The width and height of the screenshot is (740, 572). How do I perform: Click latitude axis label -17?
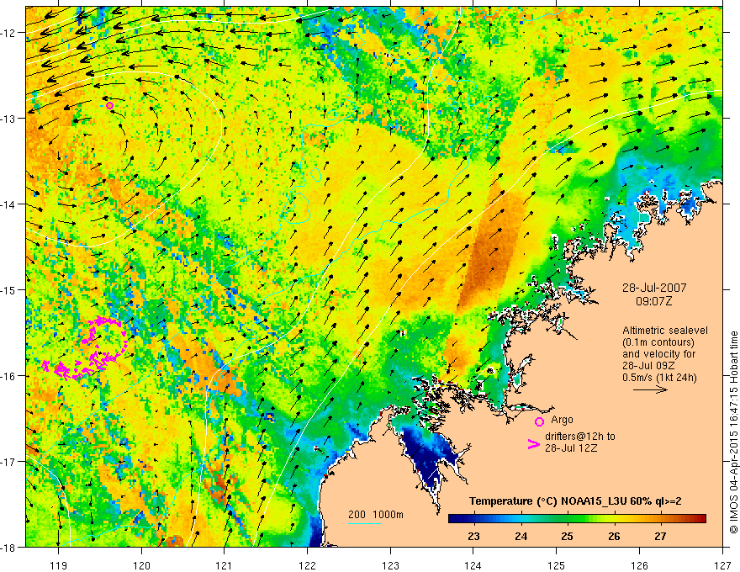tap(9, 462)
